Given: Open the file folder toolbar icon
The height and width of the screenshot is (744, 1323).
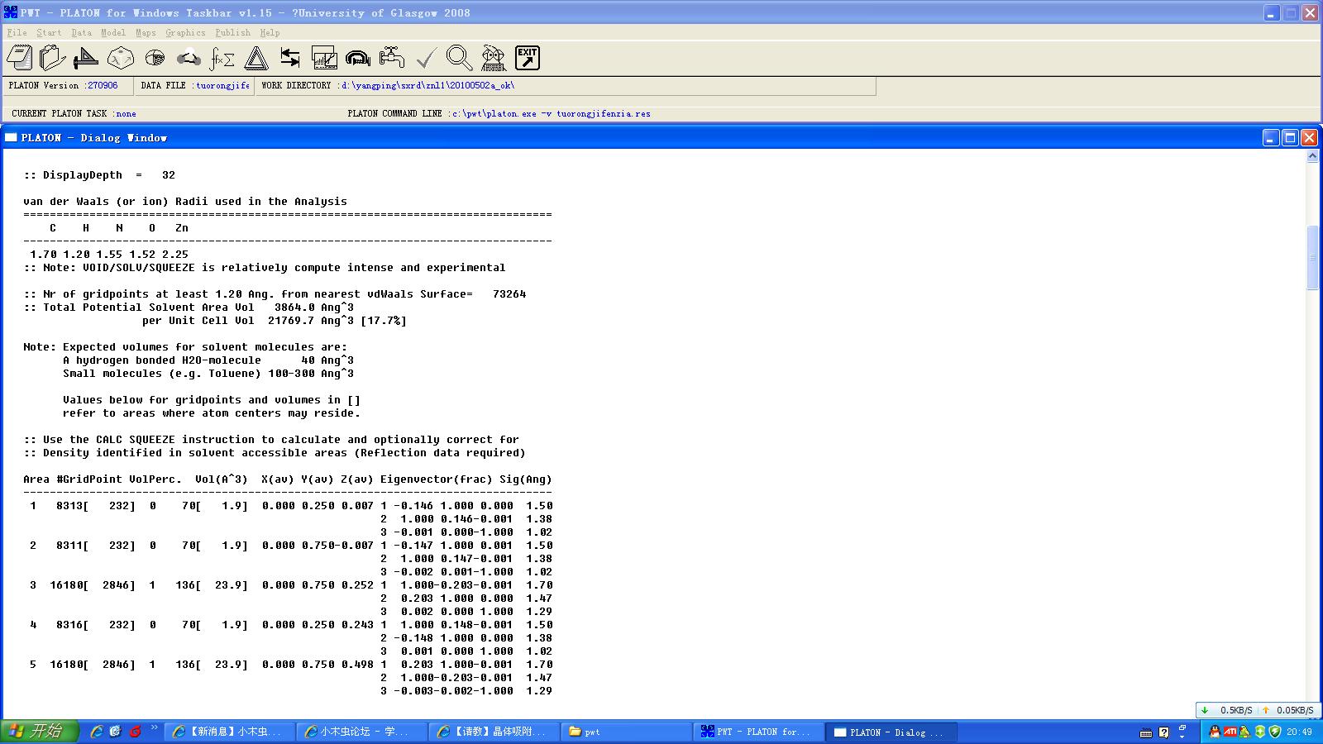Looking at the screenshot, I should (52, 58).
